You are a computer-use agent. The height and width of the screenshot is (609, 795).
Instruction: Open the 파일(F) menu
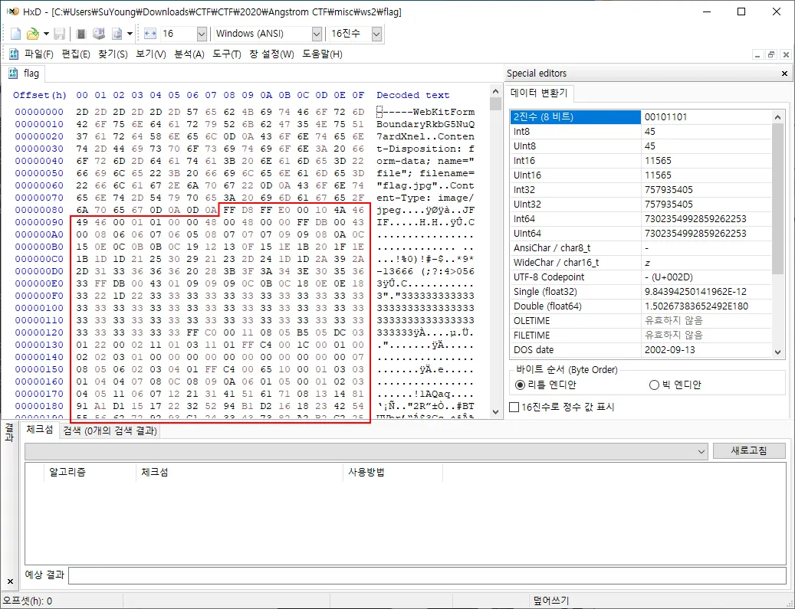(x=38, y=54)
